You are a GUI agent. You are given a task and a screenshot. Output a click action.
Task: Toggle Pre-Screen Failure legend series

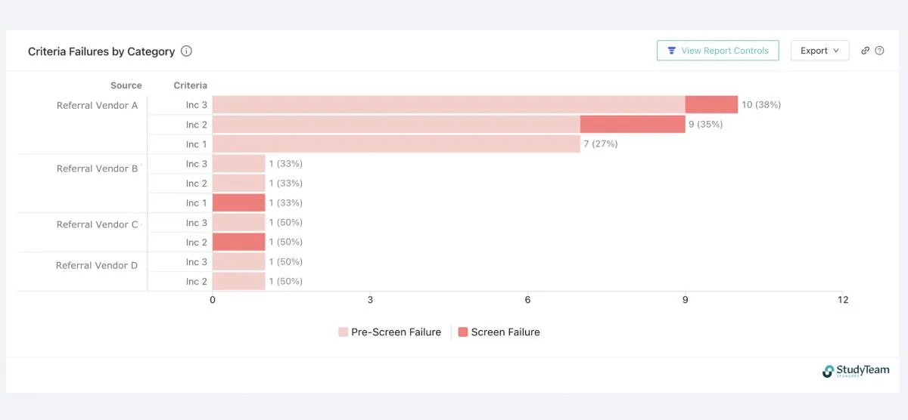pyautogui.click(x=396, y=332)
